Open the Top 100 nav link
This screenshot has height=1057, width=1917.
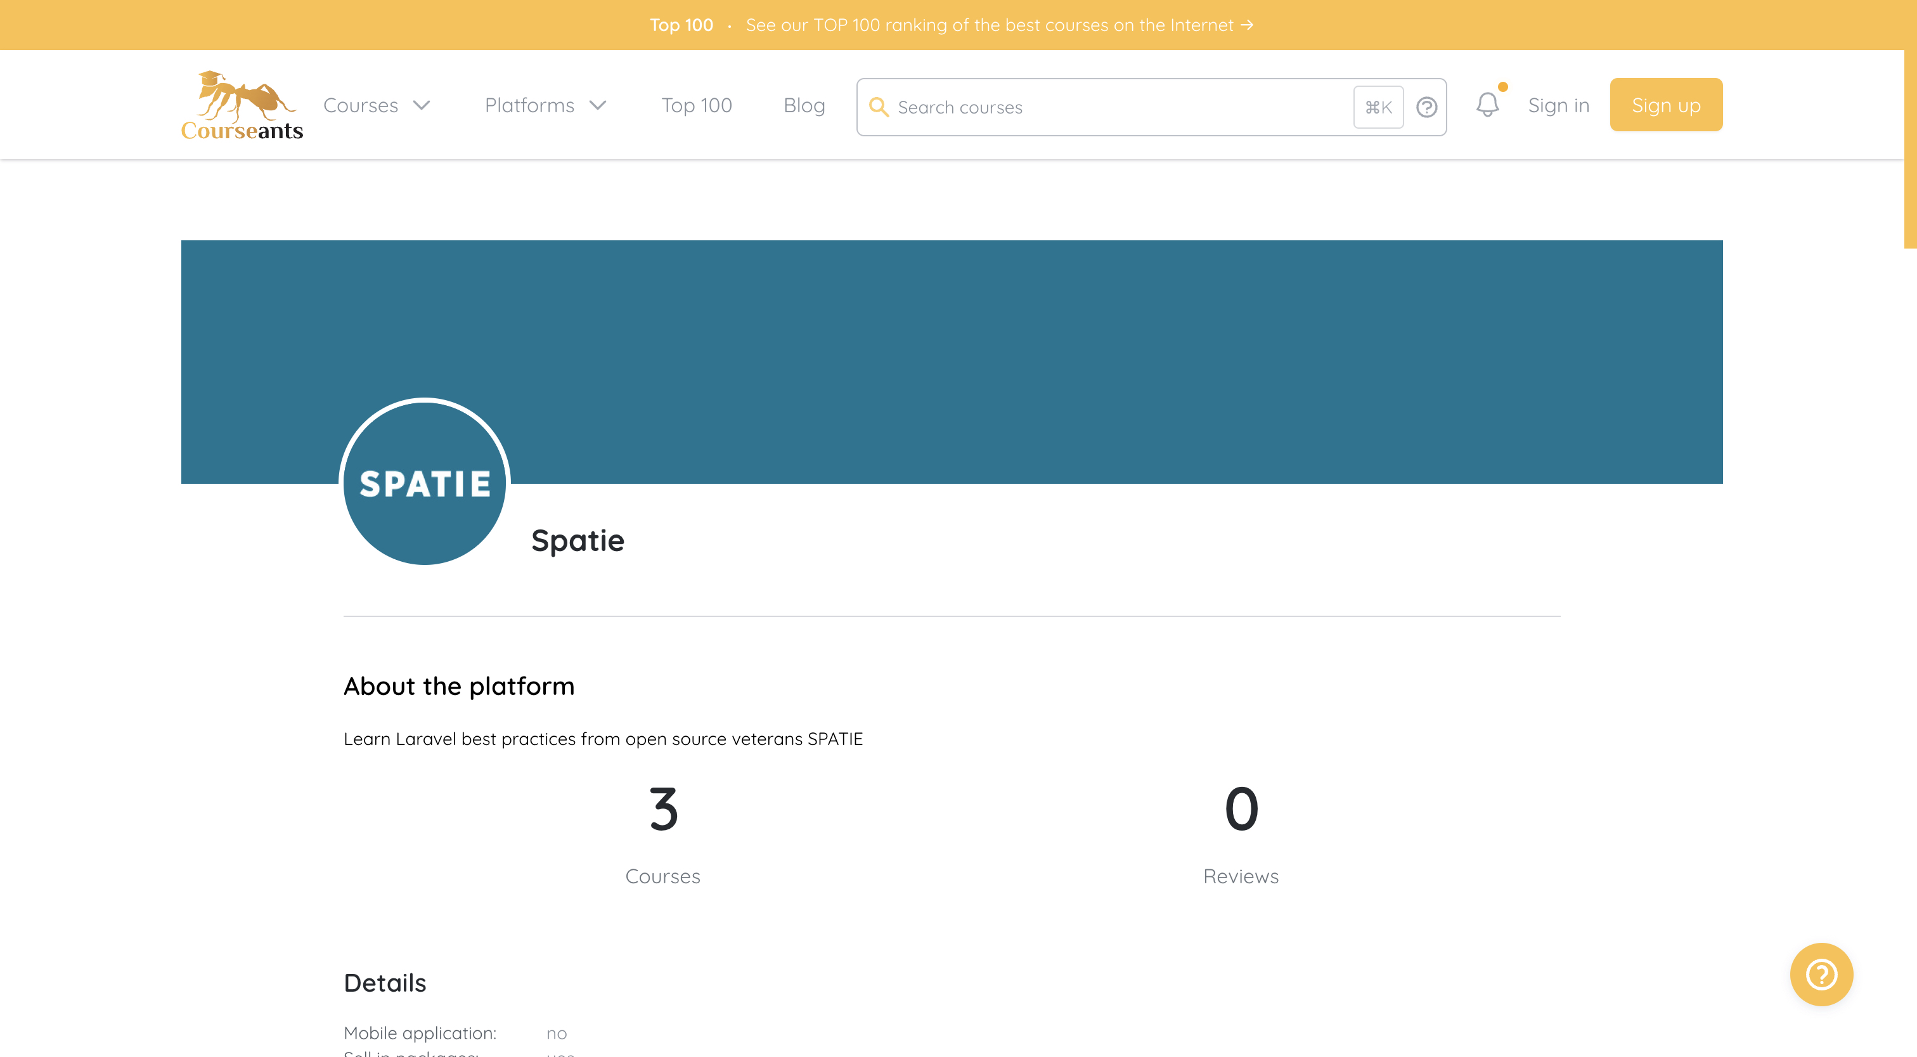click(x=697, y=105)
